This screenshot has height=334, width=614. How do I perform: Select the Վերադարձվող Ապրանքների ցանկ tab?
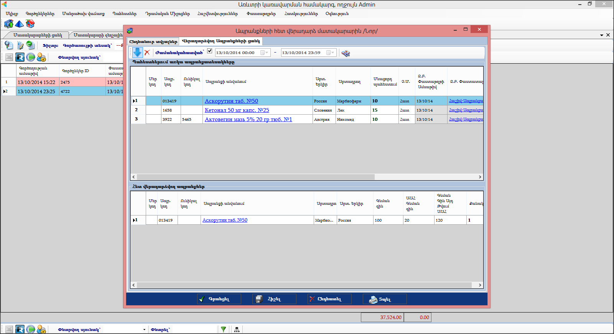[221, 41]
